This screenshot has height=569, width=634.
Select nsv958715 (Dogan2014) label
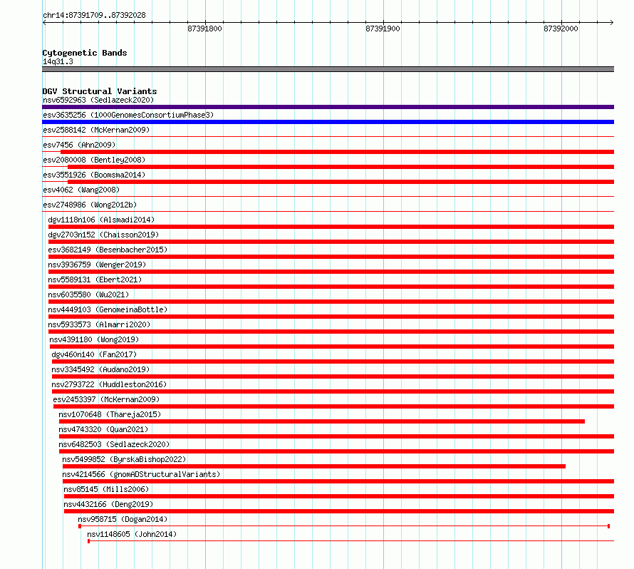(123, 519)
